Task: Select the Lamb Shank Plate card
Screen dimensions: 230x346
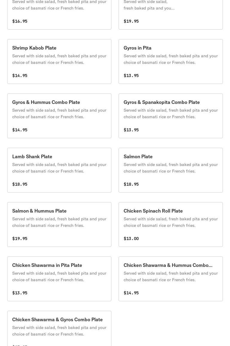Action: [59, 170]
